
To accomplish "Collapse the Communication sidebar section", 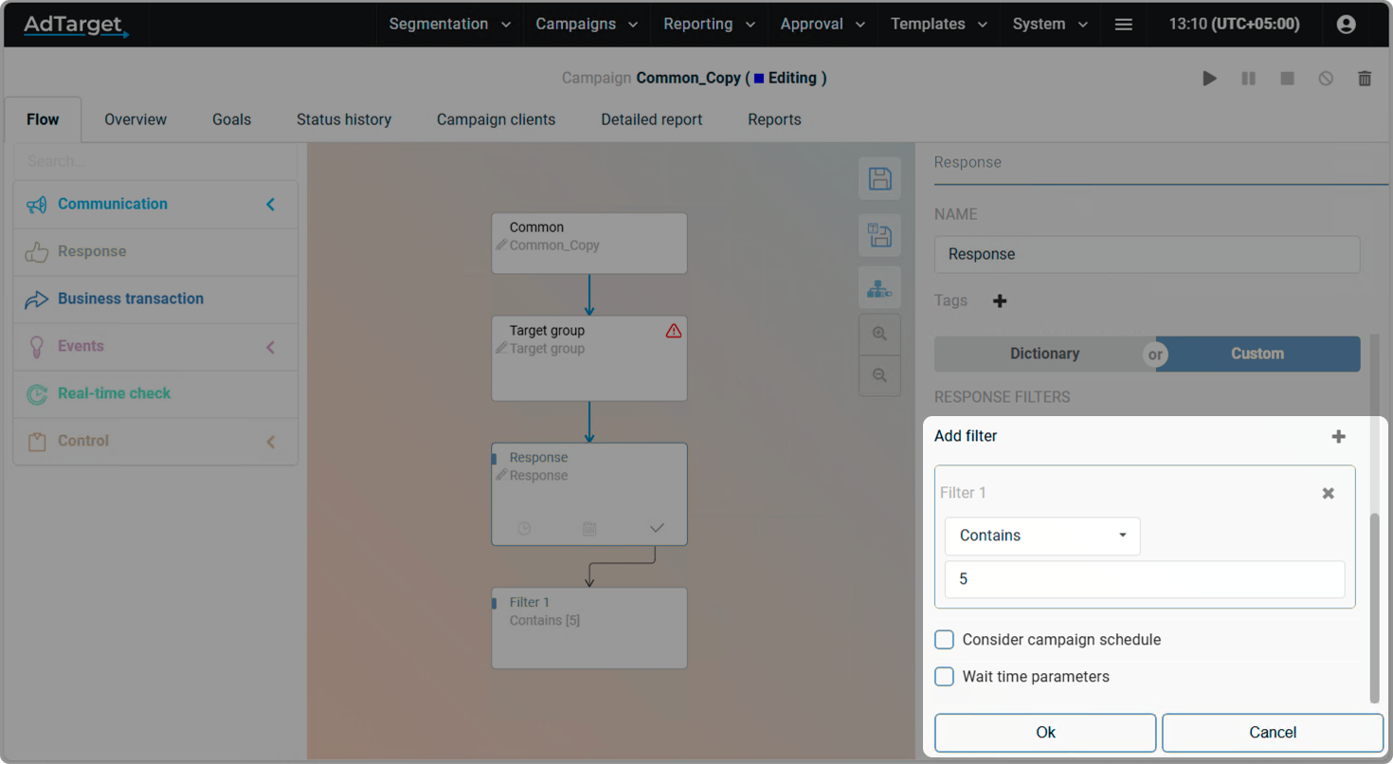I will pos(270,204).
